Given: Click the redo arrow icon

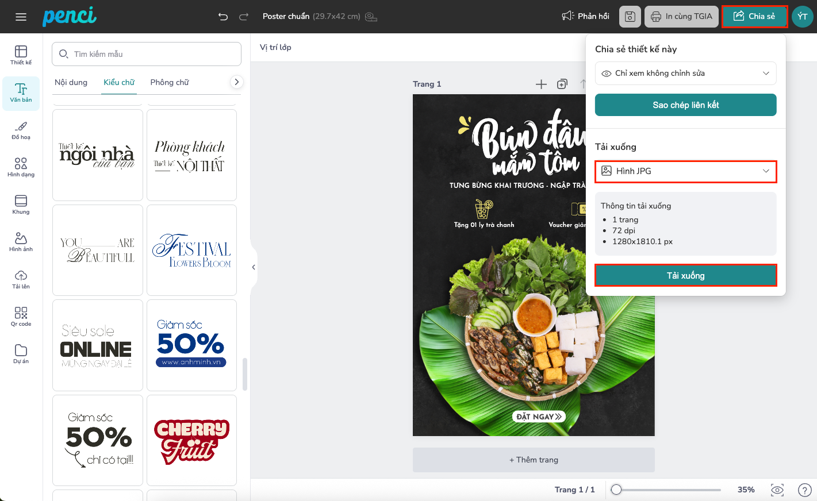Looking at the screenshot, I should click(244, 17).
